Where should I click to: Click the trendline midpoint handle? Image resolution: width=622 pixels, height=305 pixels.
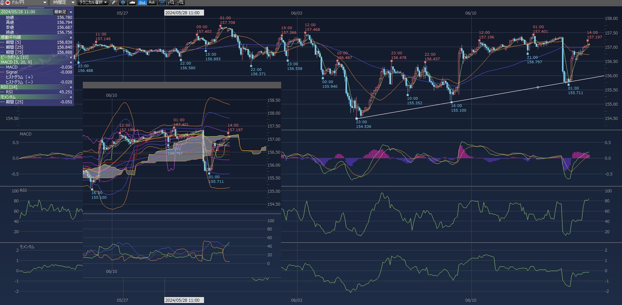click(x=538, y=87)
